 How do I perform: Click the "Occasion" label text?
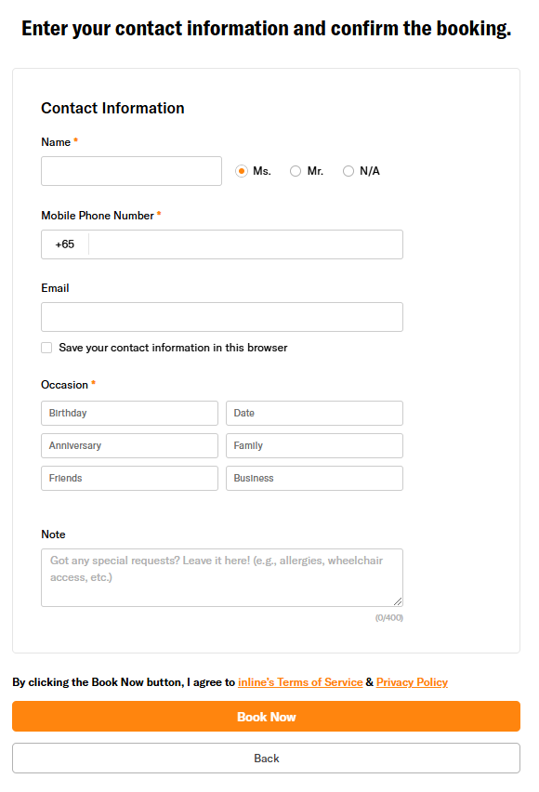pos(65,385)
